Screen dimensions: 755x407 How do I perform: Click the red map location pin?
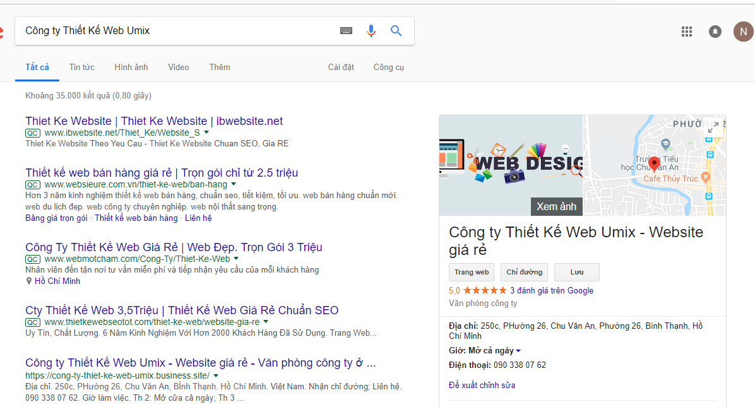coord(654,164)
